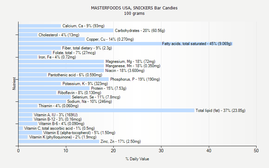Select the 'Vitamin A, IU - 3% (169IU)' label
The width and height of the screenshot is (269, 168).
tap(55, 115)
